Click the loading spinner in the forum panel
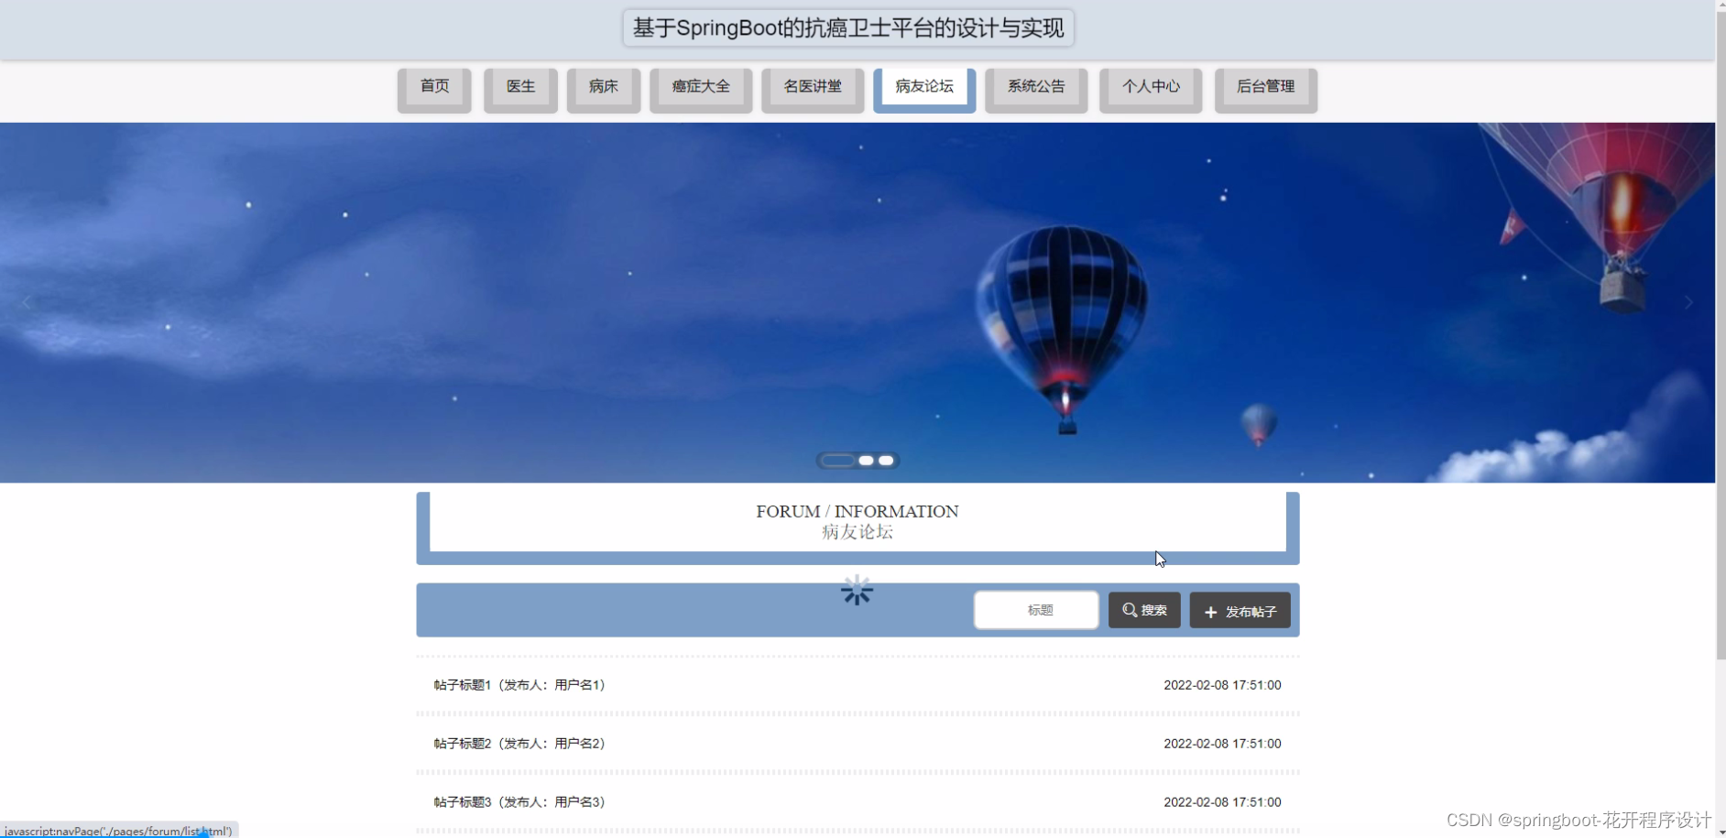The height and width of the screenshot is (838, 1726). 857,591
